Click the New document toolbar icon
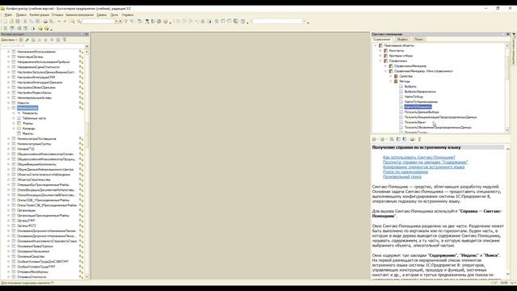The height and width of the screenshot is (291, 517). (x=6, y=22)
